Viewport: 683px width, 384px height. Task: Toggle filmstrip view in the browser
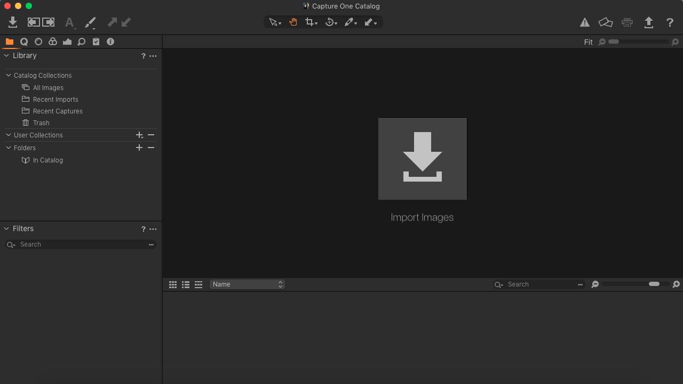pyautogui.click(x=198, y=284)
